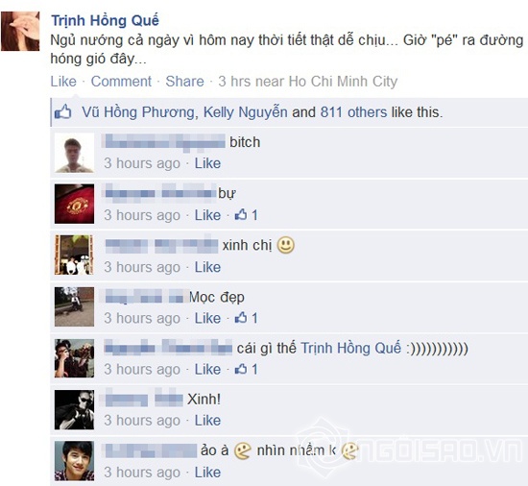
Task: Like the 'Xinh!' comment
Action: click(207, 421)
